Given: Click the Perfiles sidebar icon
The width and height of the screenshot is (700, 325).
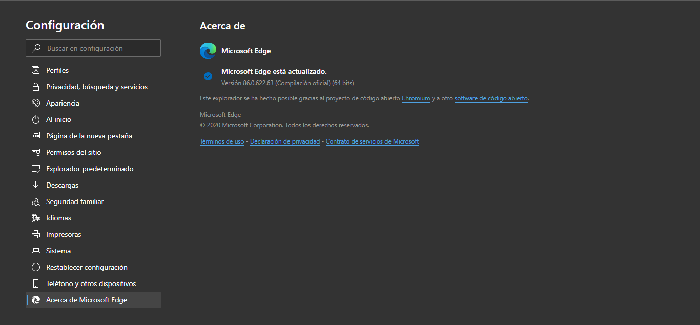Looking at the screenshot, I should point(36,70).
